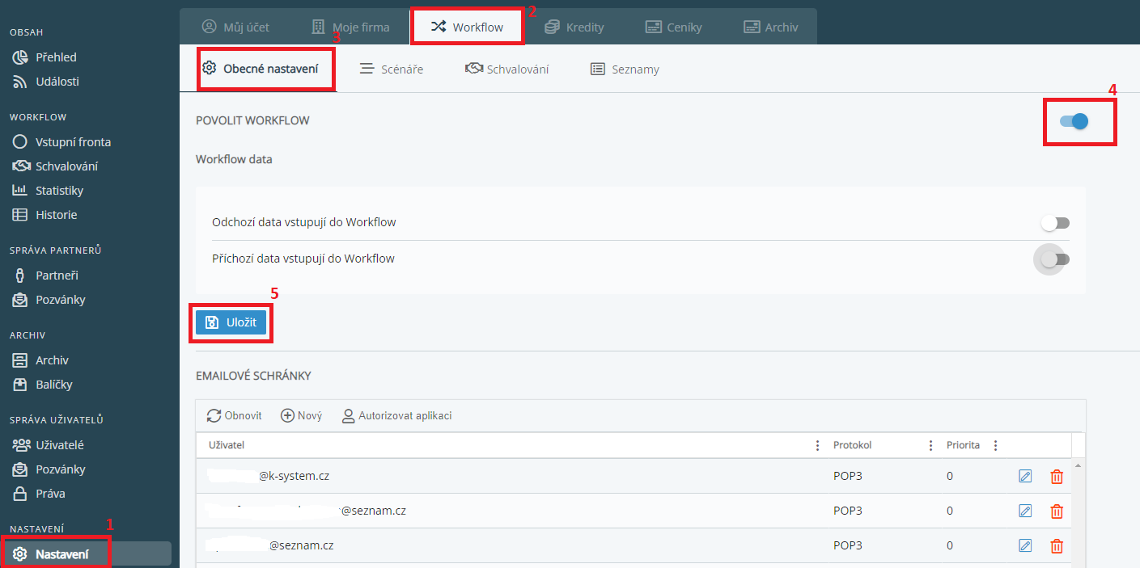Click the mailbox table scrollbar up arrow
This screenshot has height=568, width=1140.
click(x=1079, y=465)
